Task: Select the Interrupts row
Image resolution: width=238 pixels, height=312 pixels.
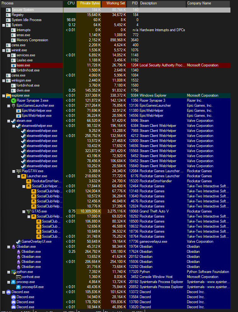Action: click(x=115, y=30)
